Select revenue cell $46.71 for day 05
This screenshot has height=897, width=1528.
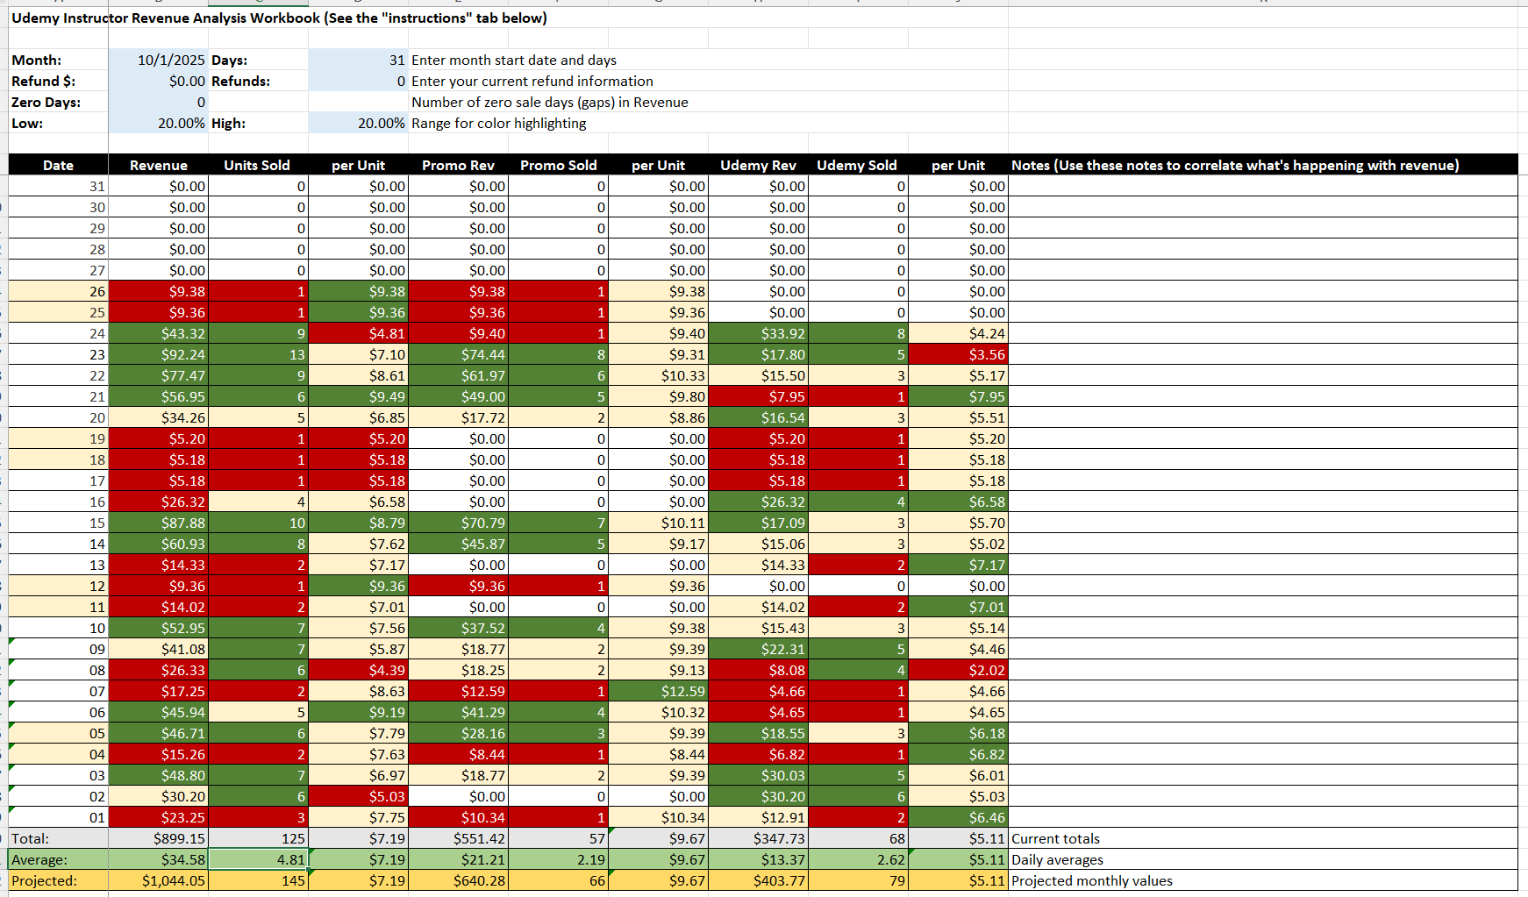tap(158, 733)
